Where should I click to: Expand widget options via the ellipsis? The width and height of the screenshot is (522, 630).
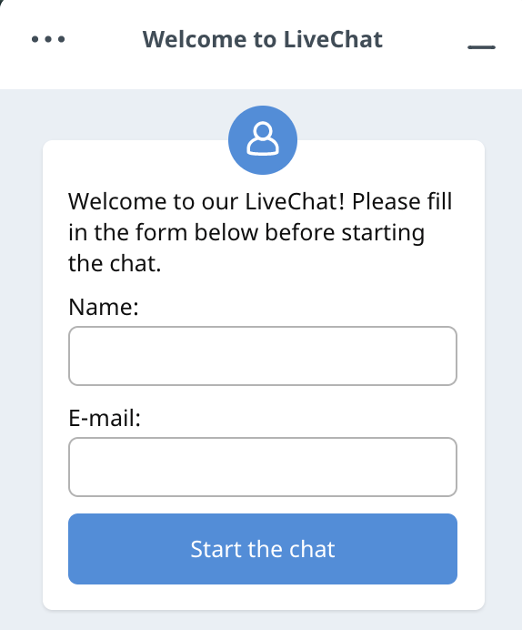pos(48,39)
